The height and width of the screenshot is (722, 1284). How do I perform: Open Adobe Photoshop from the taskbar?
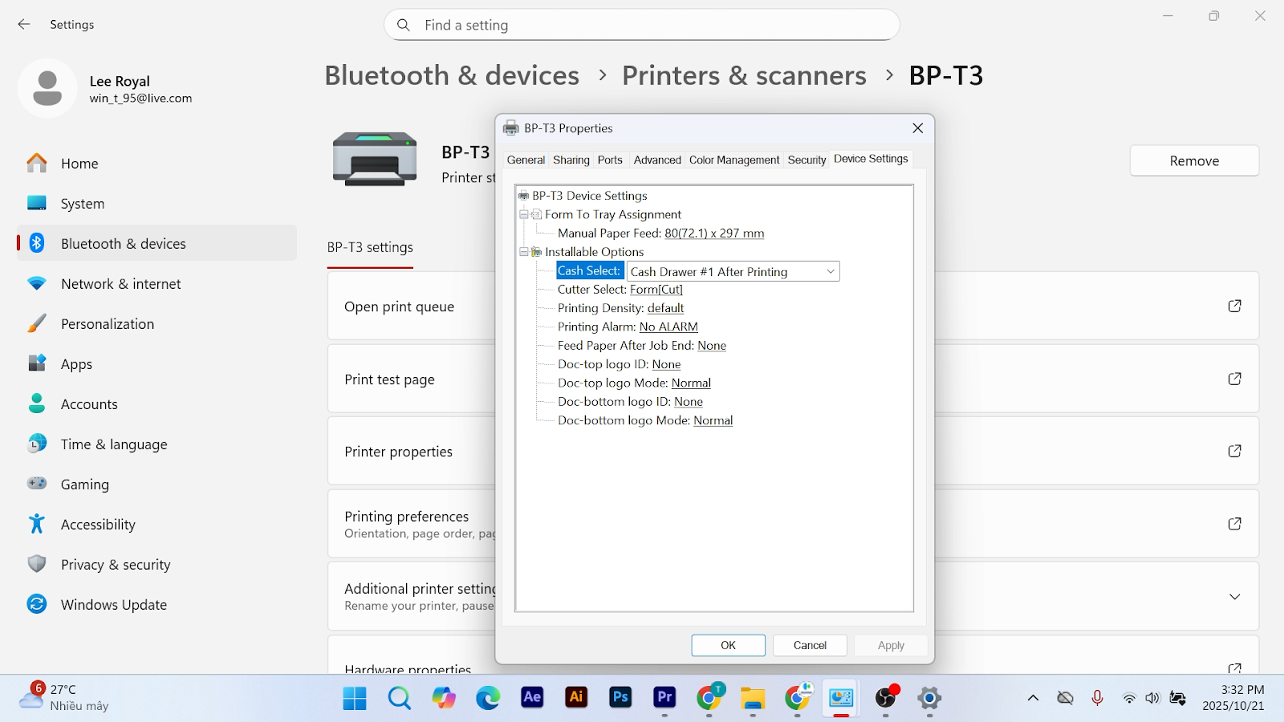click(620, 698)
